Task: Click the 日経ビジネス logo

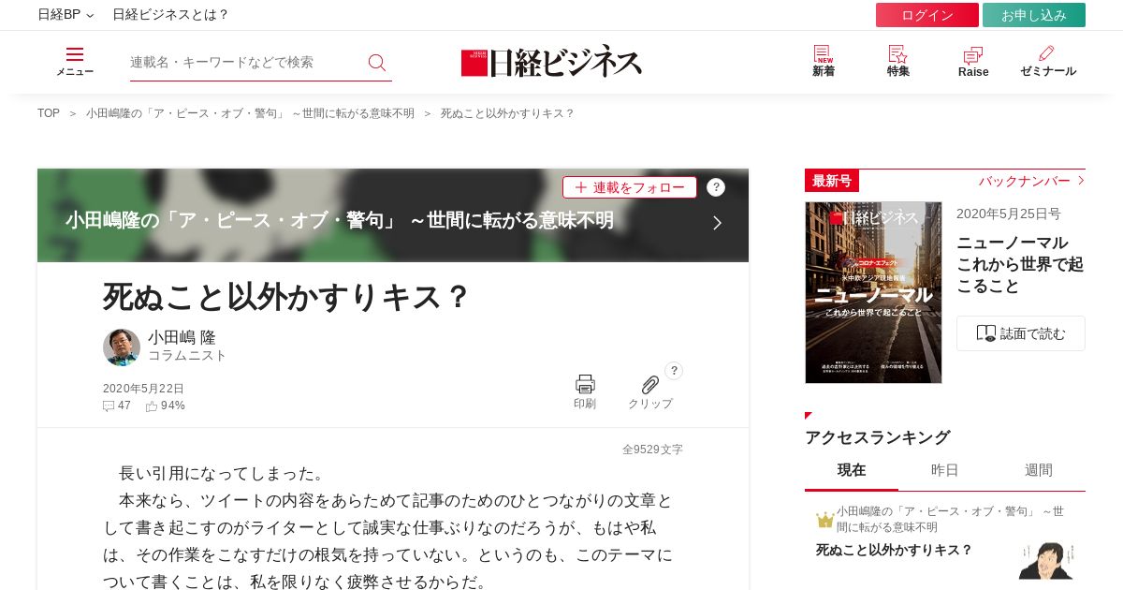Action: tap(551, 62)
